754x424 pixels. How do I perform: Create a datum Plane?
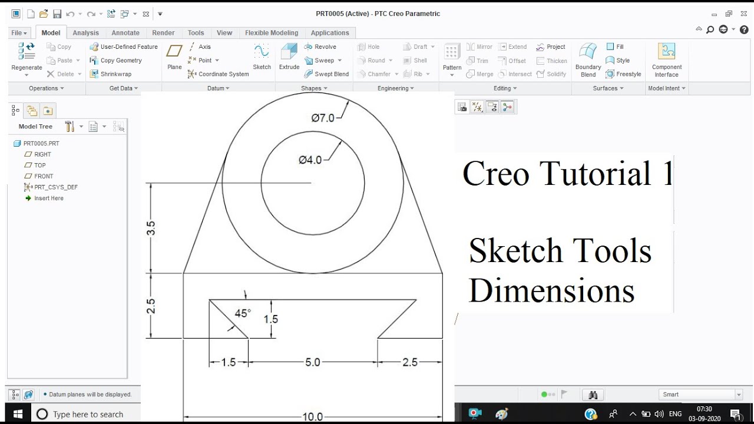point(174,57)
